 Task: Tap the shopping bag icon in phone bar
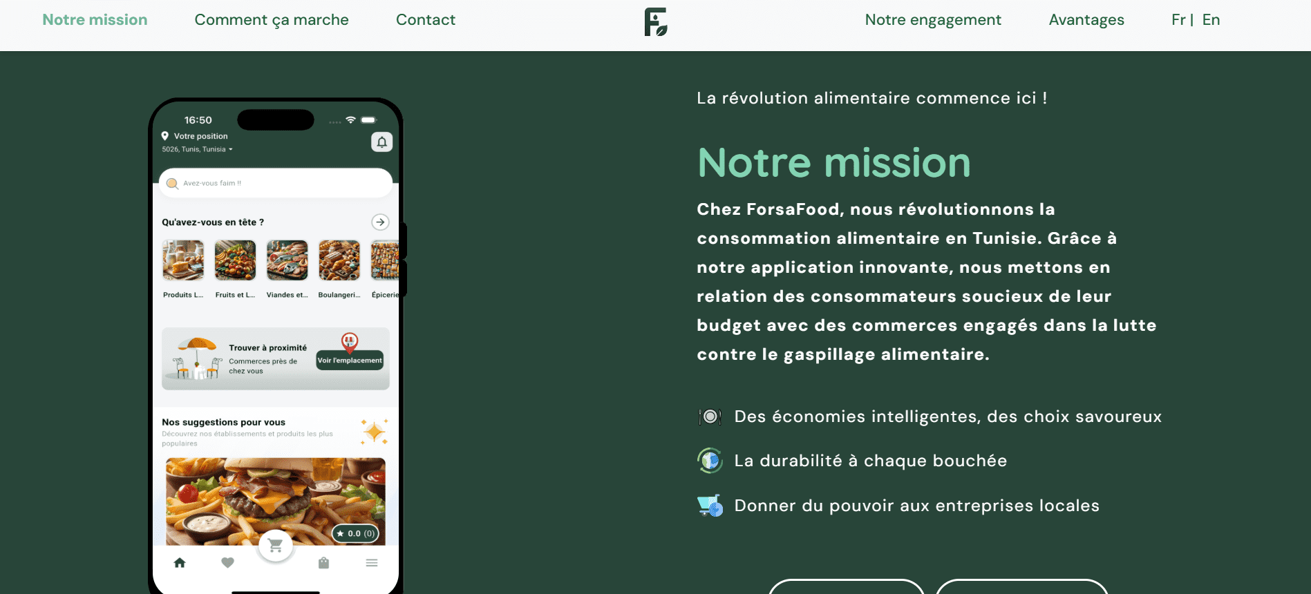click(x=323, y=563)
